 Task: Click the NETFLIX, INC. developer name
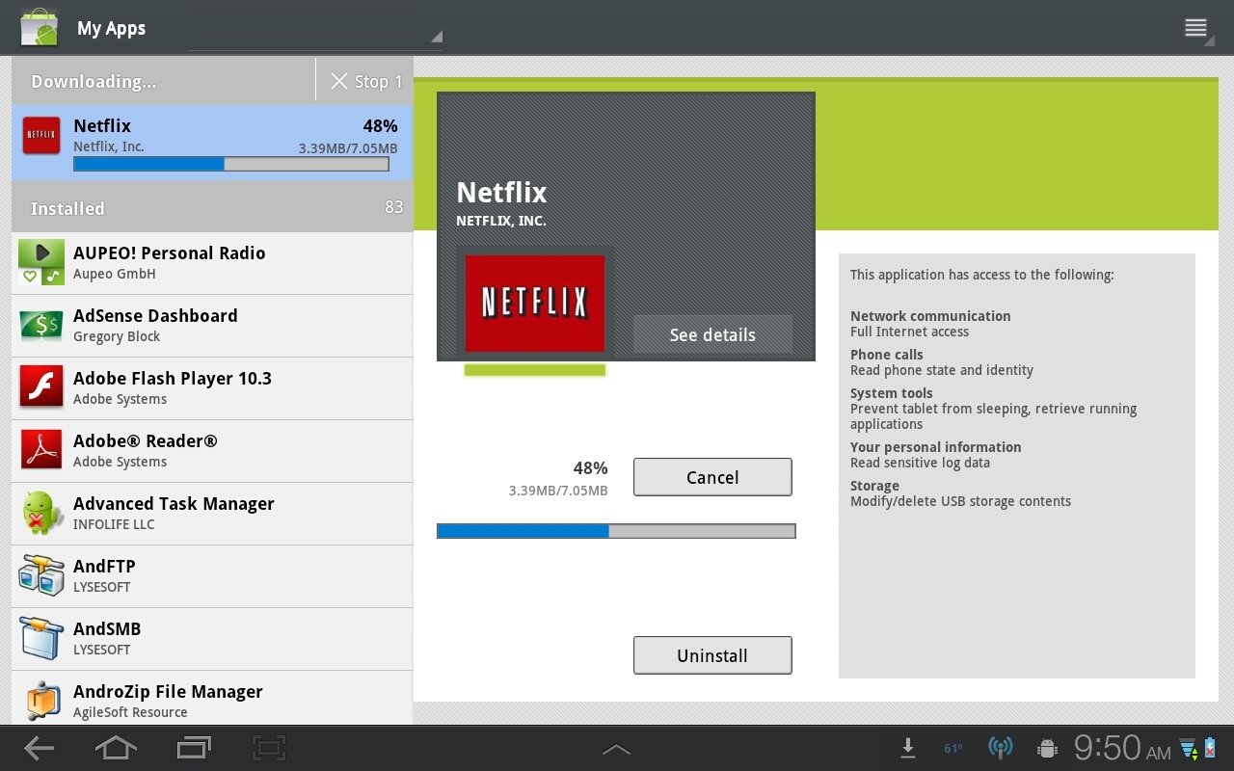coord(501,221)
